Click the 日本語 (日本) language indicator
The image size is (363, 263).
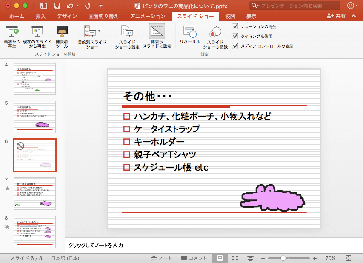(65, 258)
